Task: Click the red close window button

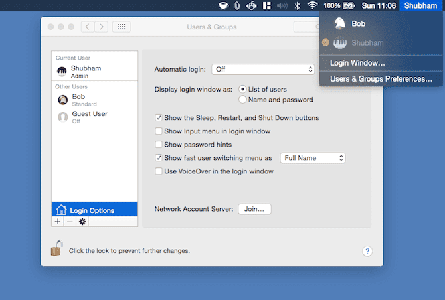Action: 50,27
